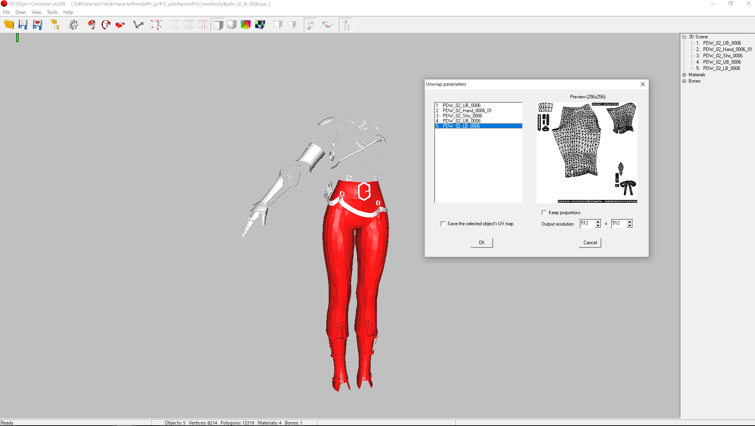This screenshot has width=755, height=426.
Task: Click the red-cyan 3D glasses icon
Action: click(x=328, y=25)
